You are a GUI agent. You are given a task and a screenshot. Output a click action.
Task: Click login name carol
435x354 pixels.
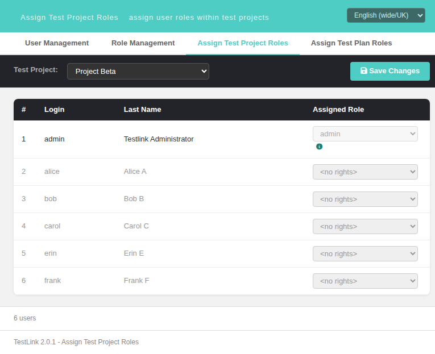52,226
